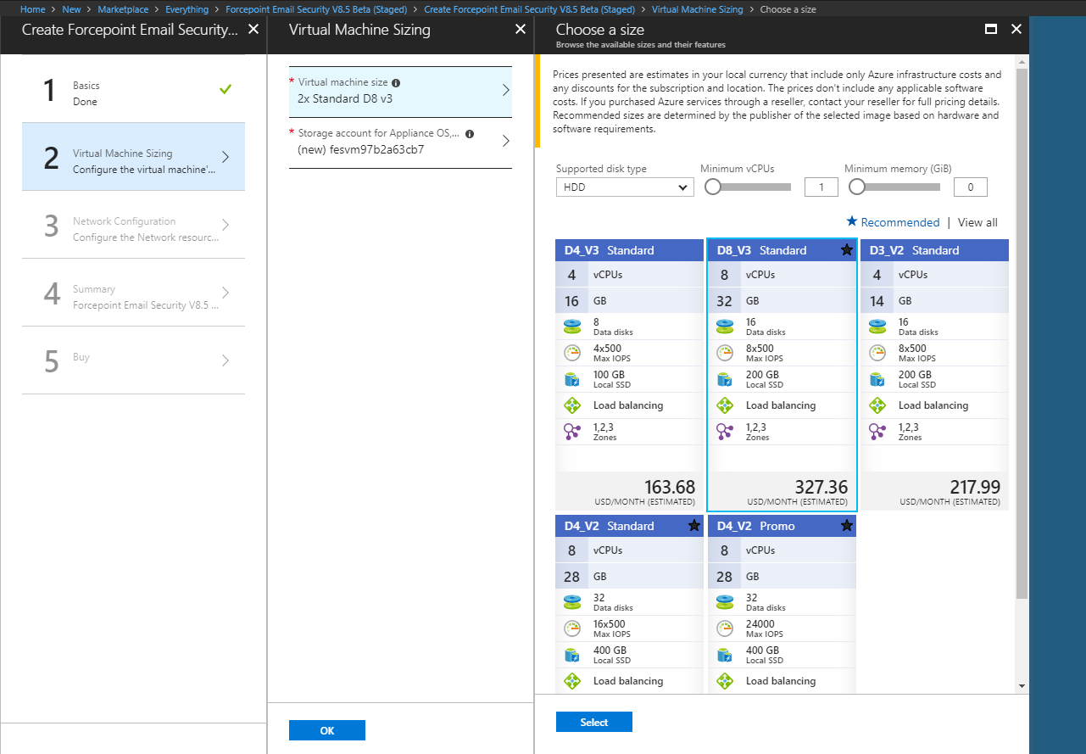Click the D4_V2 Standard card header
Screen dimensions: 1086x754
pyautogui.click(x=629, y=526)
